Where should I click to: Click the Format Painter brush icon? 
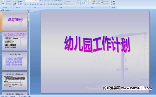click(x=6, y=4)
